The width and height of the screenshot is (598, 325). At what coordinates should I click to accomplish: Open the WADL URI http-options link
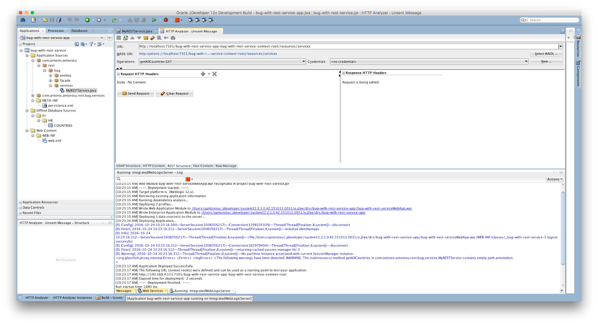click(208, 54)
